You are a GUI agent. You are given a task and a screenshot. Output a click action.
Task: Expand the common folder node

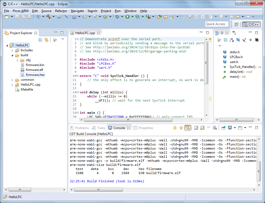click(12, 80)
